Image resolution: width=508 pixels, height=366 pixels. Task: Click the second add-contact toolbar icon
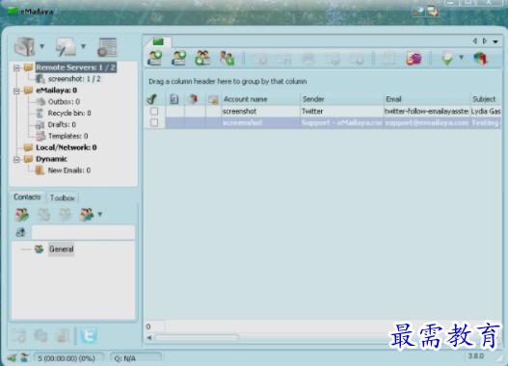[179, 58]
